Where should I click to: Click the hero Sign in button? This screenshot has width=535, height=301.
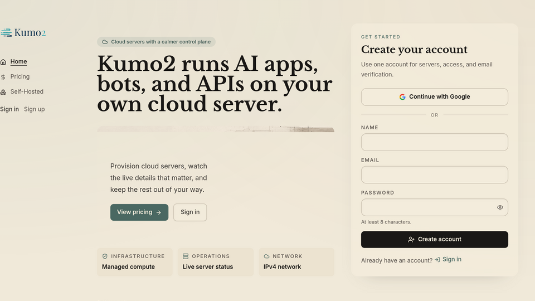190,212
